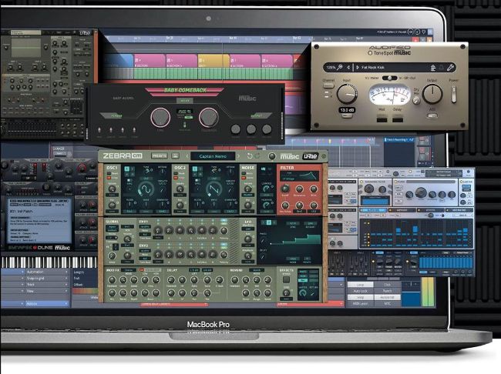
Task: Click the zoom magnifier icon in ToneSpot
Action: click(340, 67)
